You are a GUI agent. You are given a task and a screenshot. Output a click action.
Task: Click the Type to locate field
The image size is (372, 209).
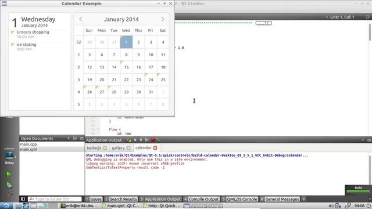55,199
